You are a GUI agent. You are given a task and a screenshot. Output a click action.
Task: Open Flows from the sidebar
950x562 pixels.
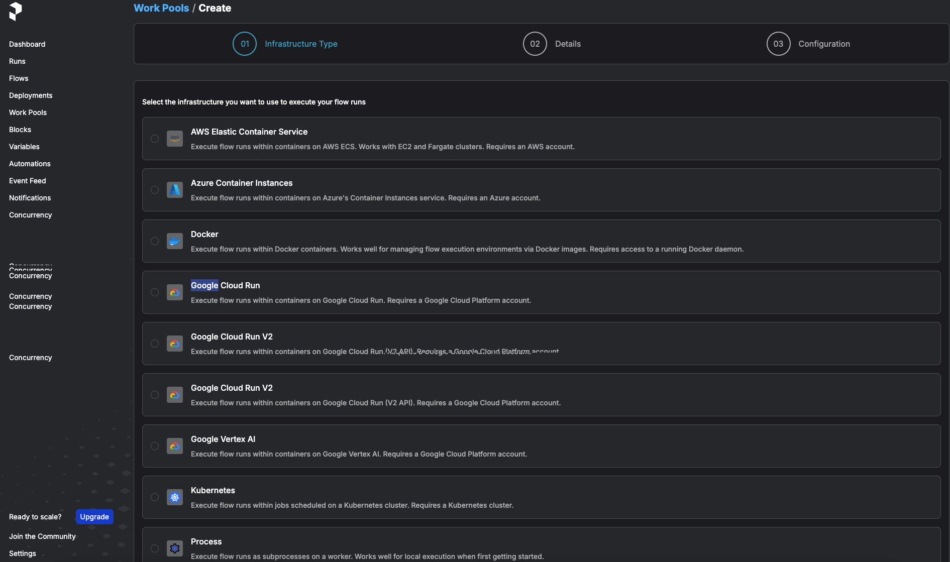pos(19,78)
